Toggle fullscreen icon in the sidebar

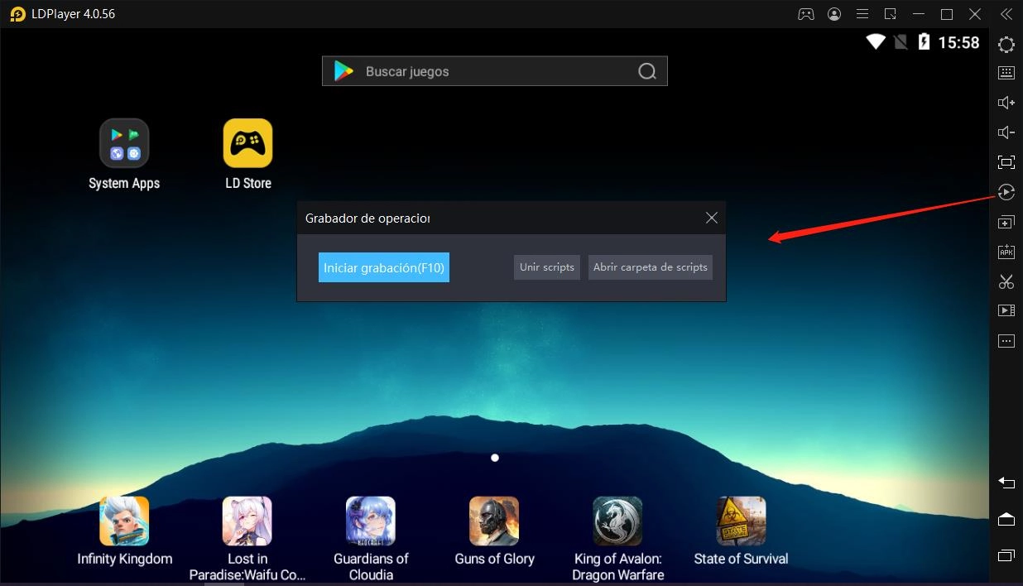1006,162
